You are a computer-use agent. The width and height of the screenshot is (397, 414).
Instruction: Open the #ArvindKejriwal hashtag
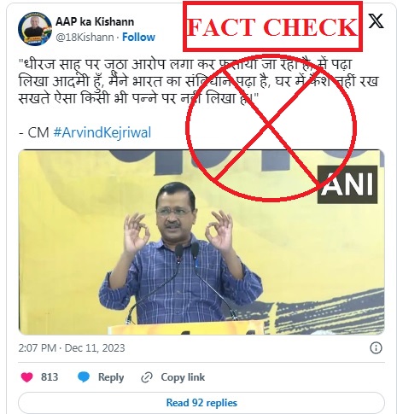[x=102, y=132]
